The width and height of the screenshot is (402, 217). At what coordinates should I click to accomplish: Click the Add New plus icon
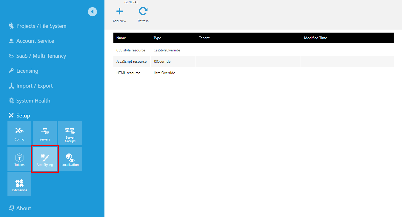pyautogui.click(x=119, y=11)
